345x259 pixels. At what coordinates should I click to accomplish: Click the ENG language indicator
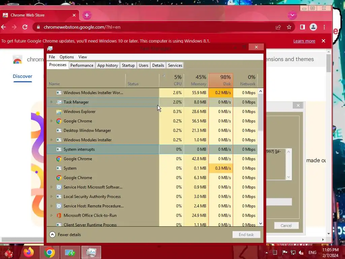tap(312, 252)
